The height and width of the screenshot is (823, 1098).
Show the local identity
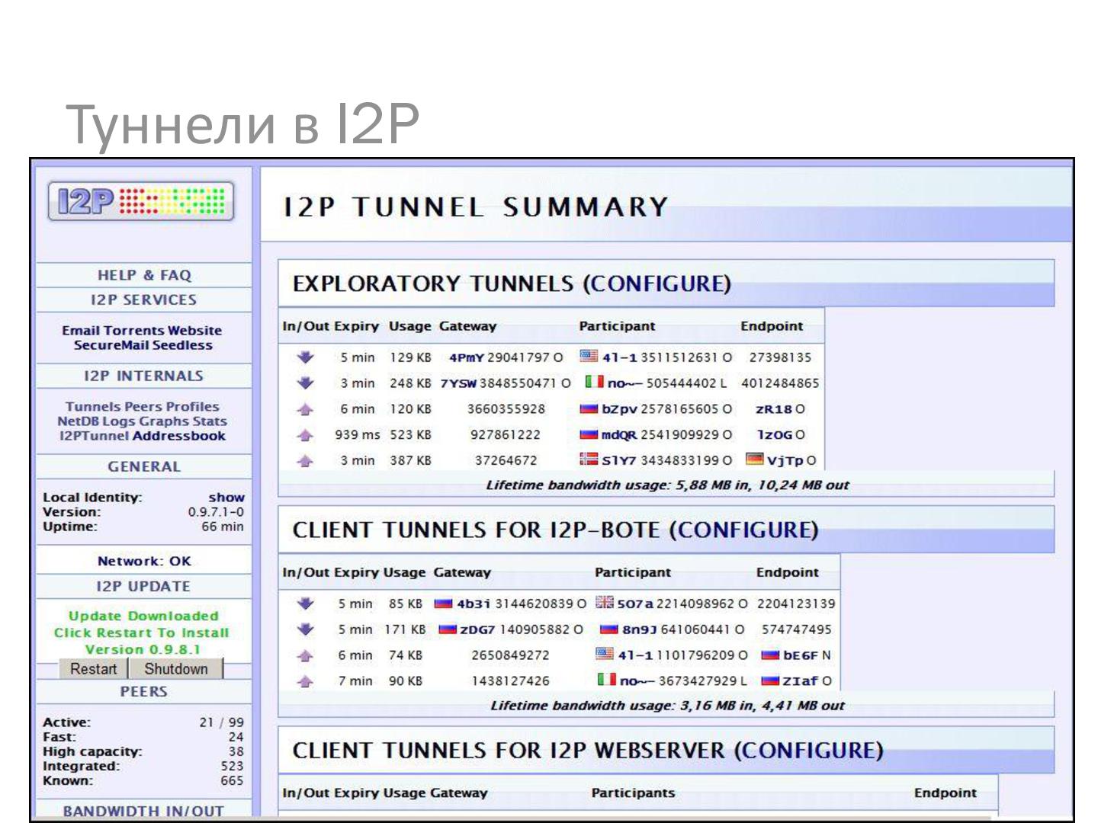(226, 497)
